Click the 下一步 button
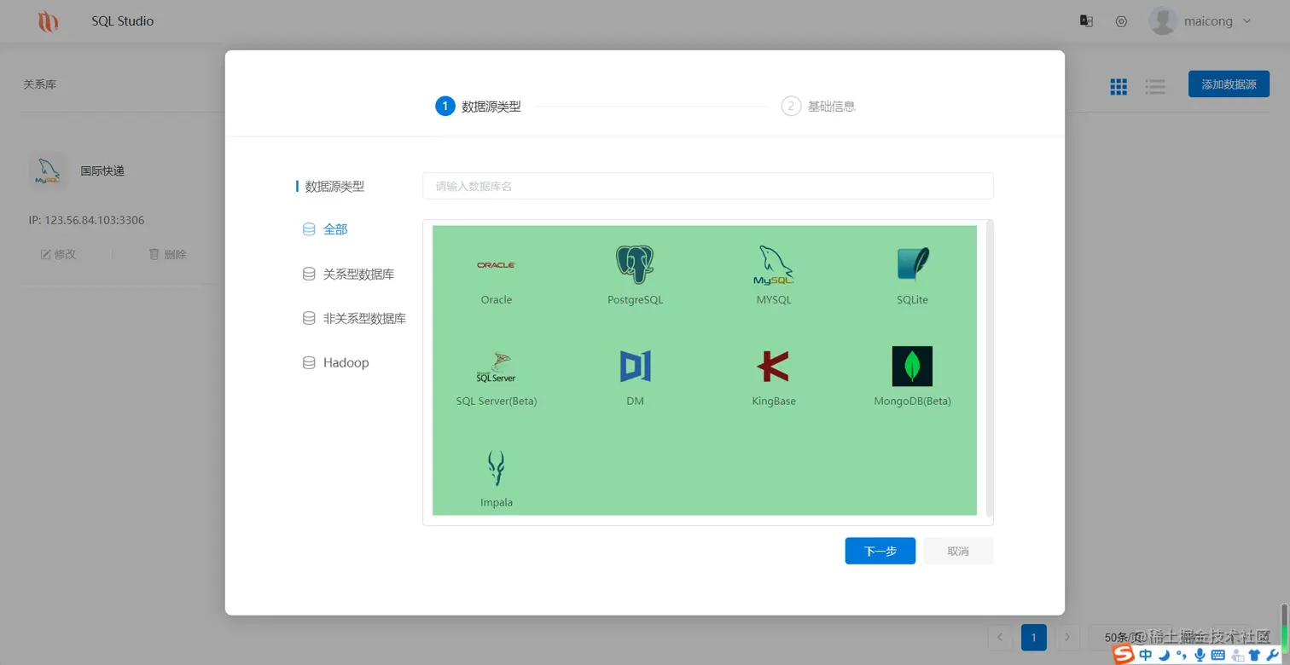This screenshot has height=665, width=1290. pyautogui.click(x=880, y=551)
